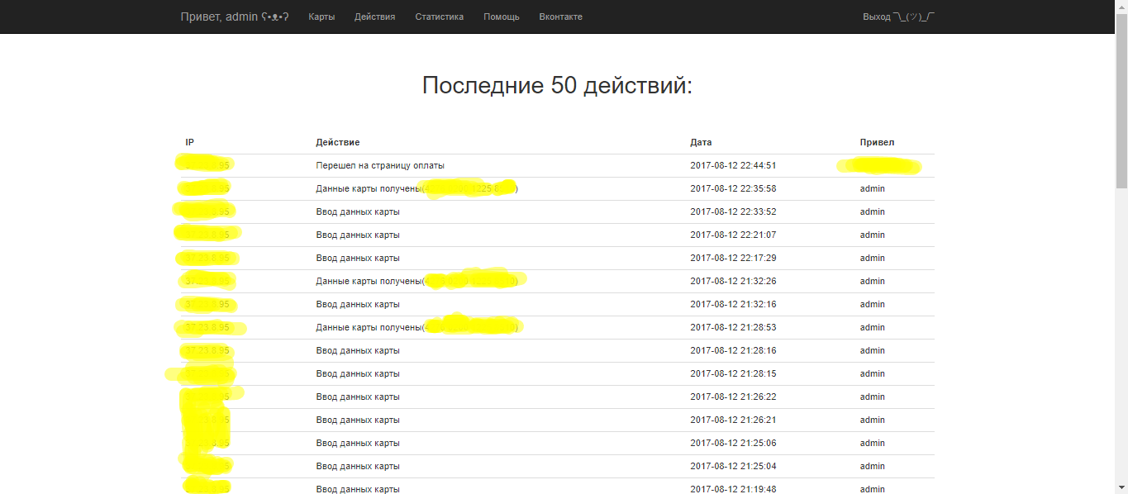Click the Дата column header

[701, 143]
